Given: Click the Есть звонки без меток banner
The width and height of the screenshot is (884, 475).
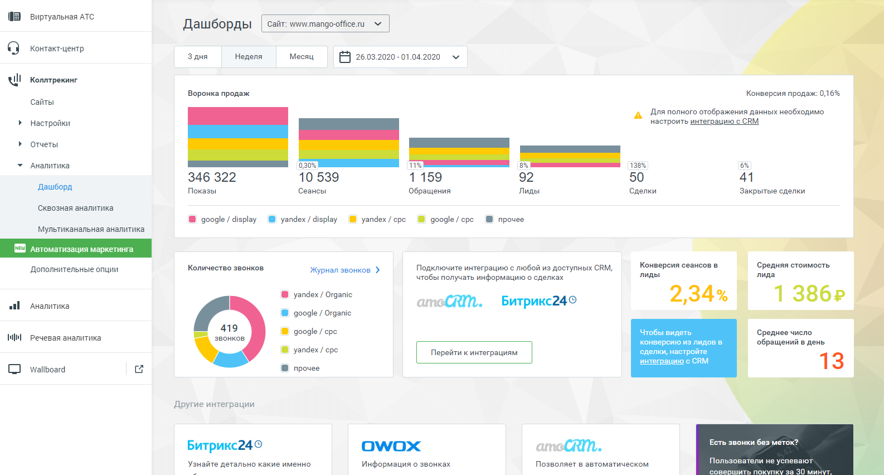Looking at the screenshot, I should 775,449.
